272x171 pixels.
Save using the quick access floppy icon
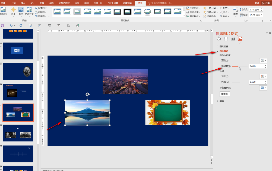(2, 26)
